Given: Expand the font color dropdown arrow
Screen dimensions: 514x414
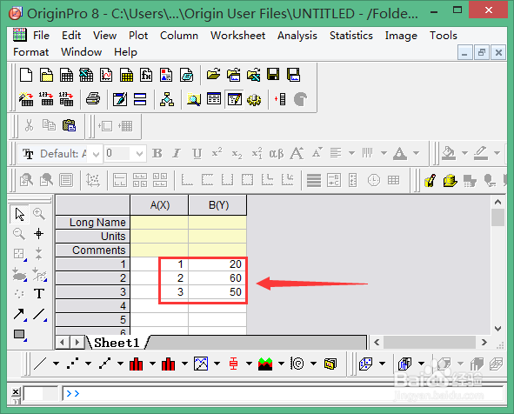Looking at the screenshot, I should (x=416, y=153).
